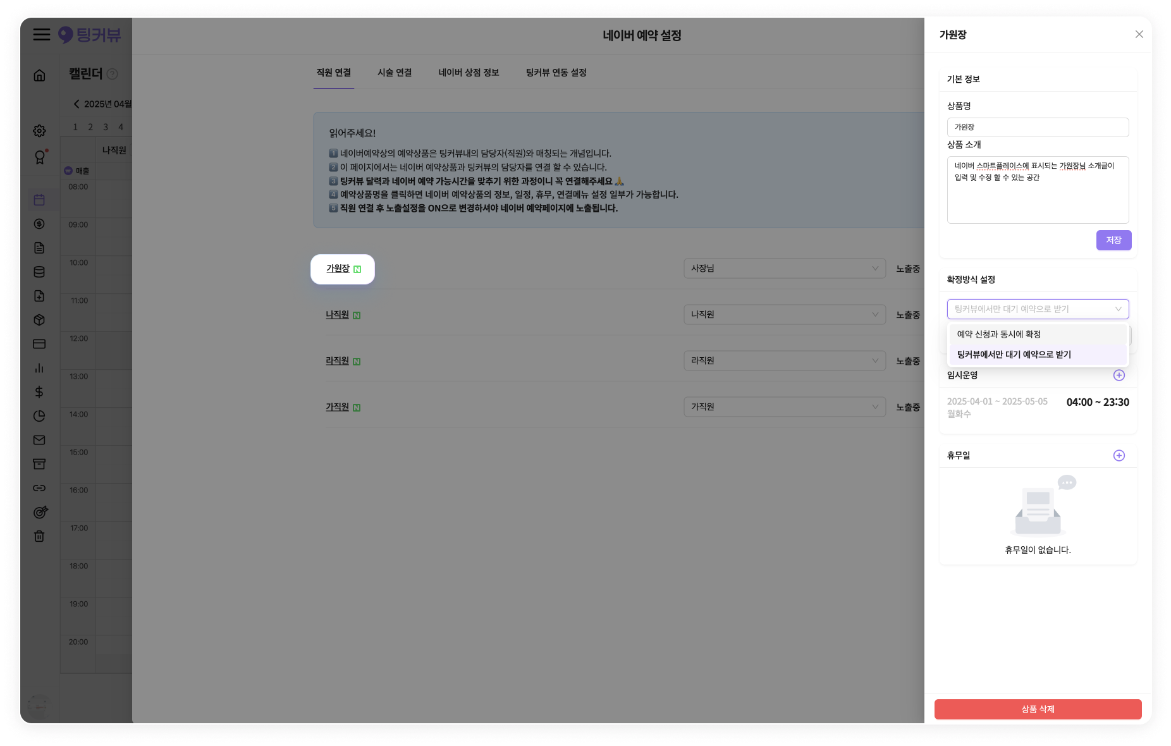
Task: Open the calendar icon in sidebar
Action: (x=39, y=200)
